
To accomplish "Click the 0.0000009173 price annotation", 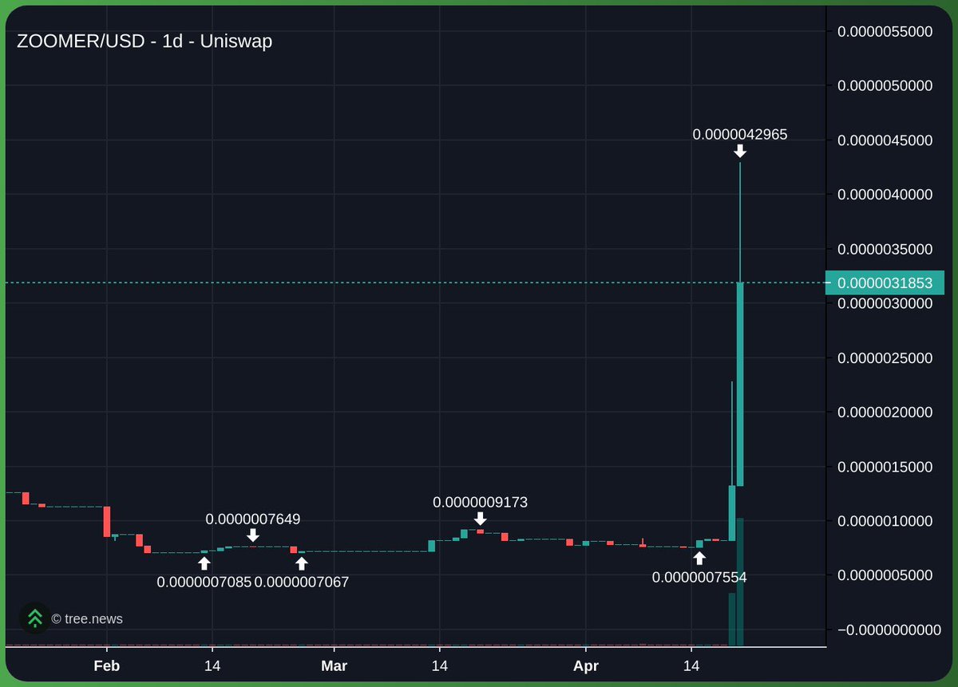I will coord(480,502).
